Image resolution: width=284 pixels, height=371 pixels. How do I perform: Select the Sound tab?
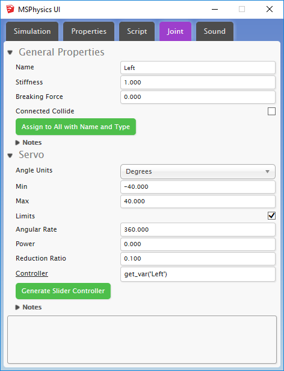(x=215, y=31)
